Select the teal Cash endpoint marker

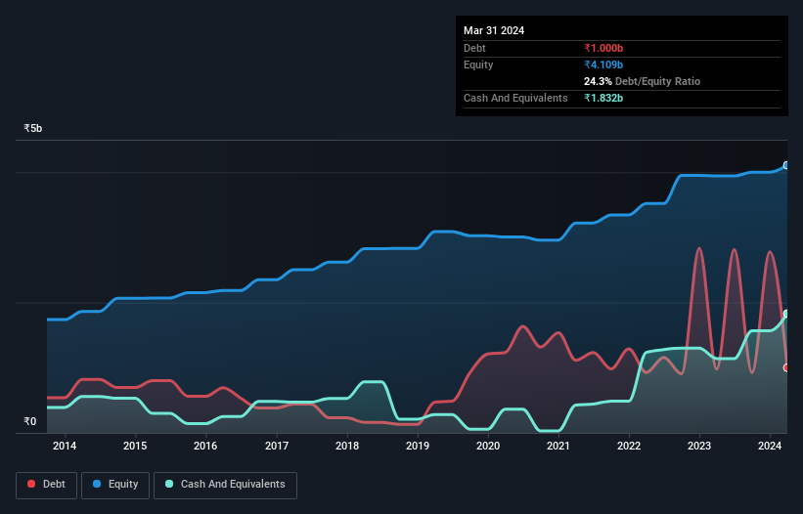coord(786,314)
